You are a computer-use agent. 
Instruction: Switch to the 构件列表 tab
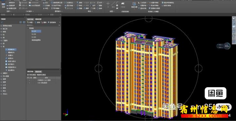tap(30, 19)
